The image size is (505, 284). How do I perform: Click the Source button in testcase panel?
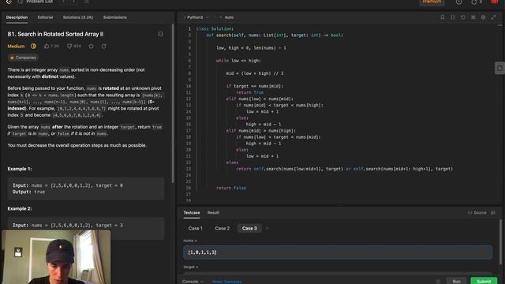point(477,213)
